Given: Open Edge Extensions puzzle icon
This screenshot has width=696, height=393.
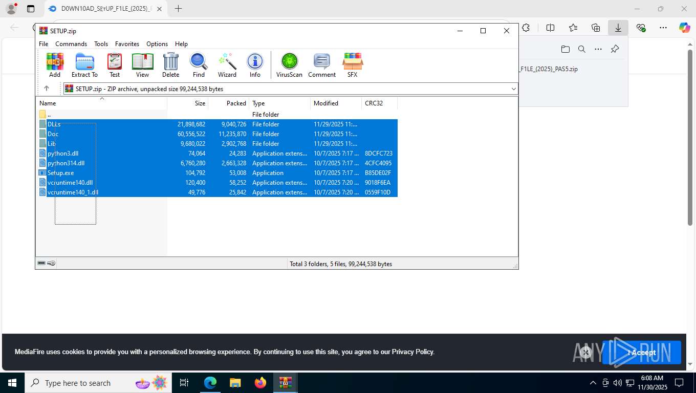Looking at the screenshot, I should pyautogui.click(x=526, y=28).
